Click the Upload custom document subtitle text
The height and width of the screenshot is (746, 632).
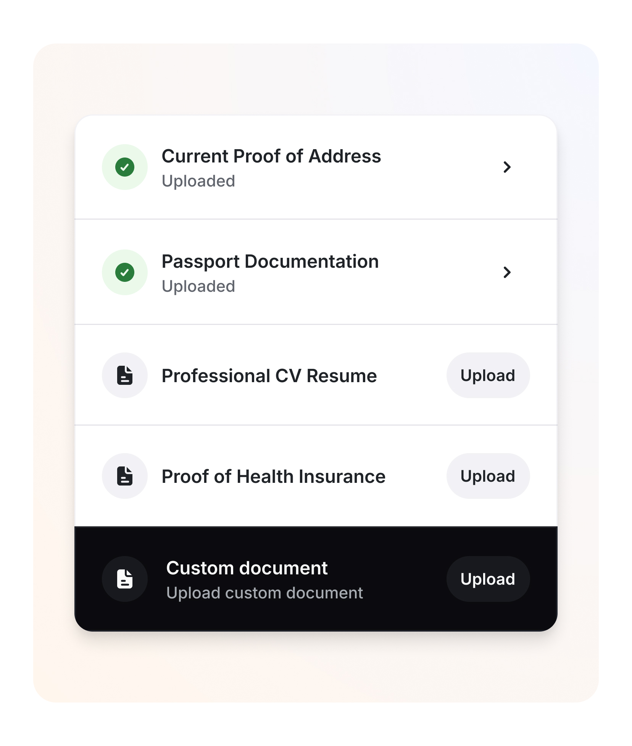click(x=265, y=592)
